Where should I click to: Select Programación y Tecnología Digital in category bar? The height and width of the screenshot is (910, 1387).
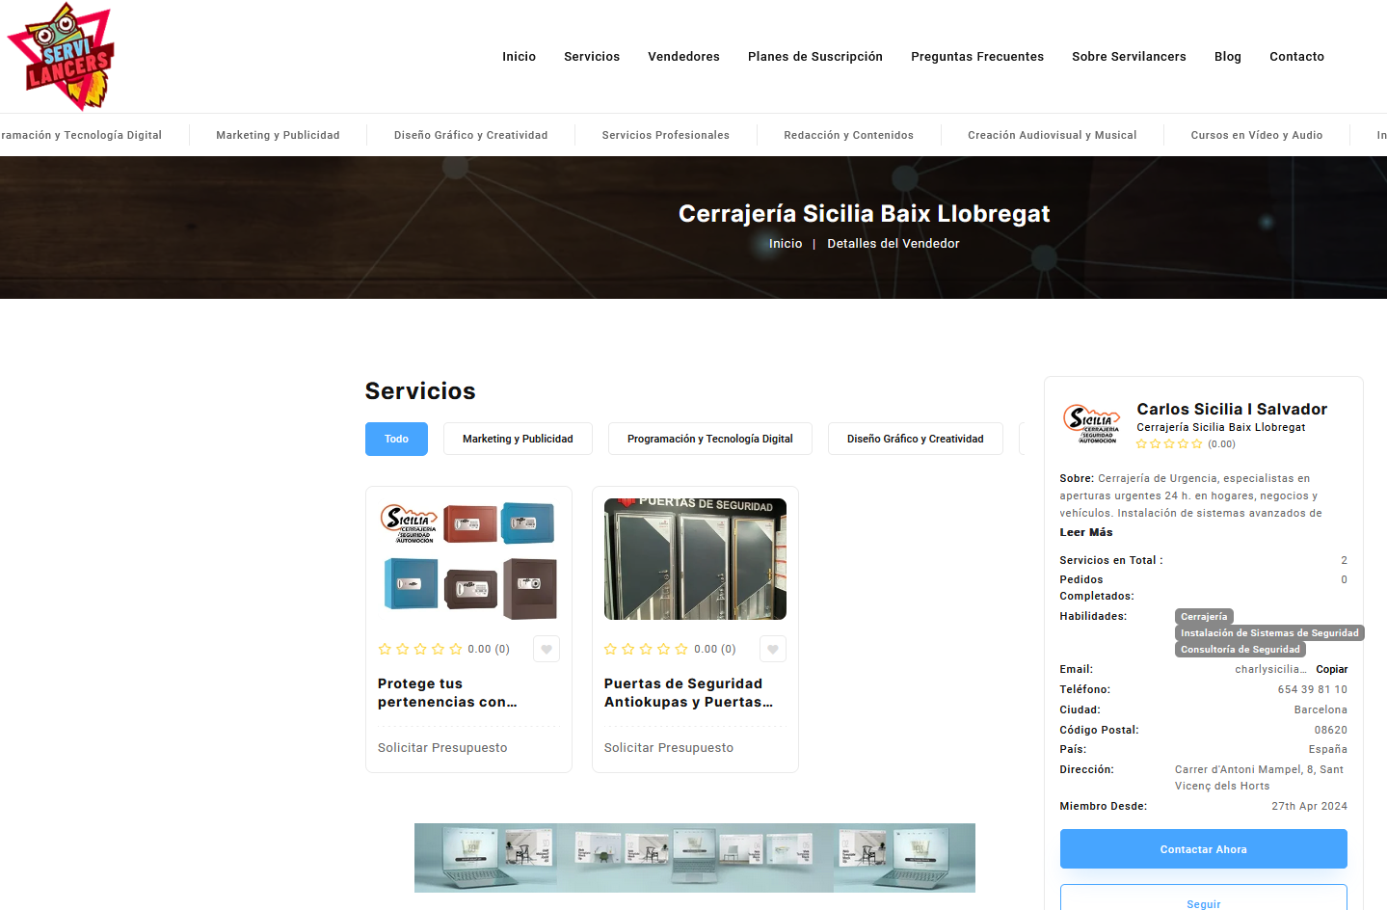coord(81,135)
